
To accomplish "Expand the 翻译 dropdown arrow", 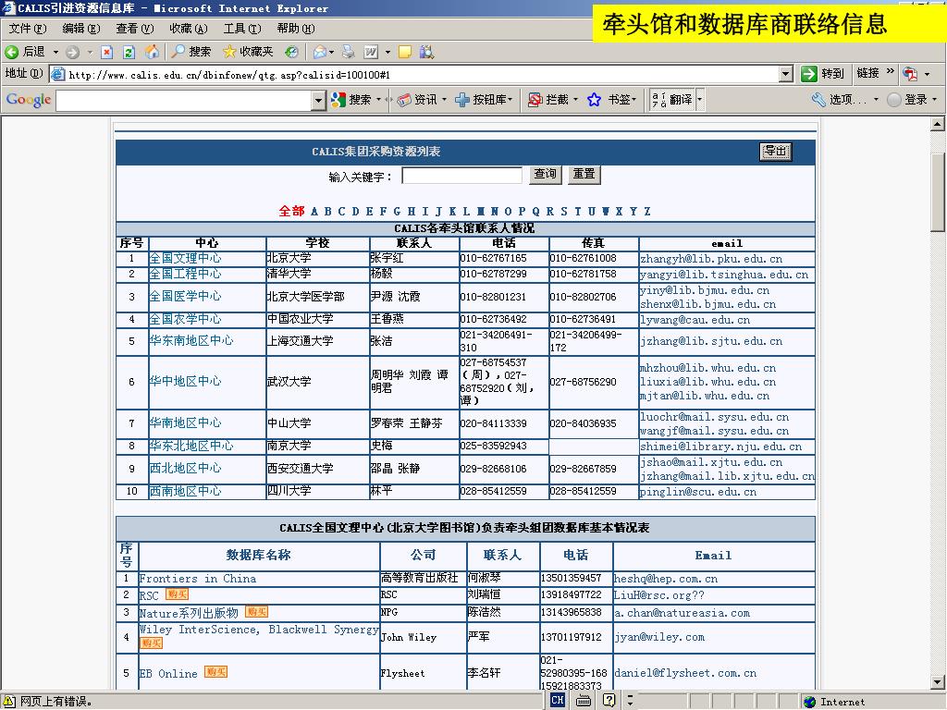I will 700,100.
